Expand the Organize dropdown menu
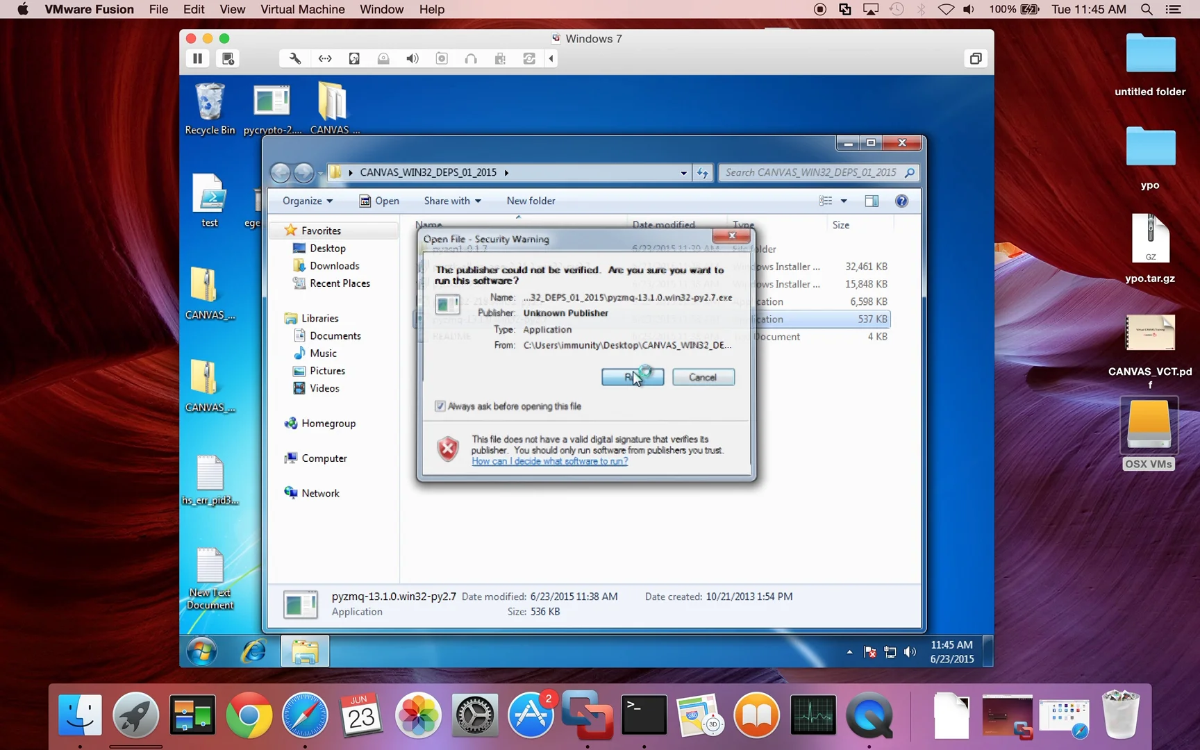 [x=307, y=201]
